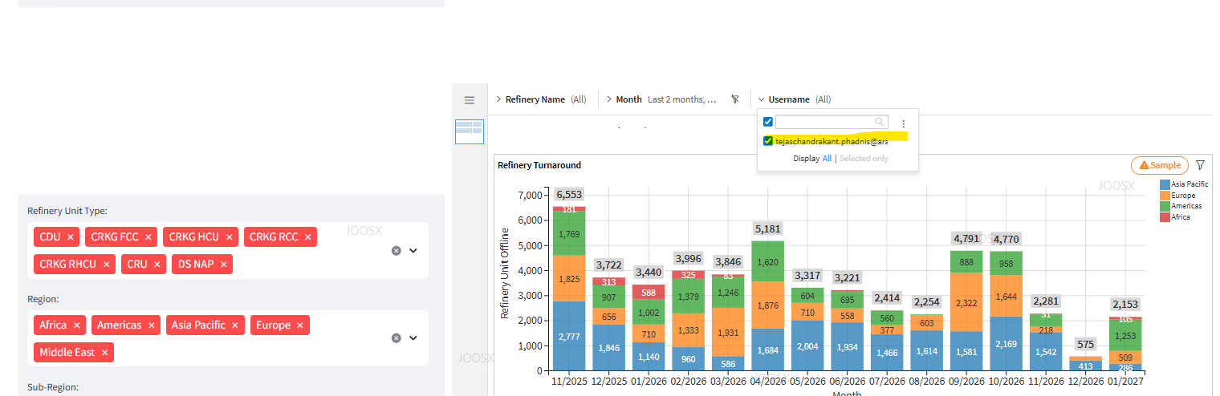
Task: Click the Username filter search box
Action: 832,122
